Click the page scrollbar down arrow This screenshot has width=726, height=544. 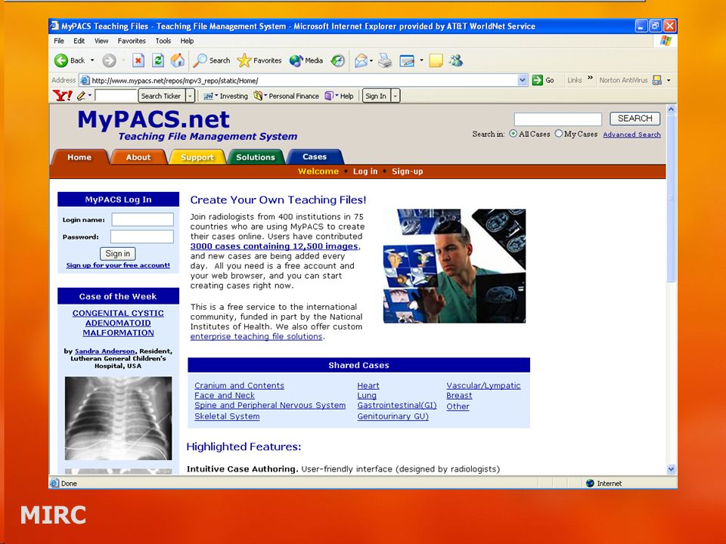[672, 469]
